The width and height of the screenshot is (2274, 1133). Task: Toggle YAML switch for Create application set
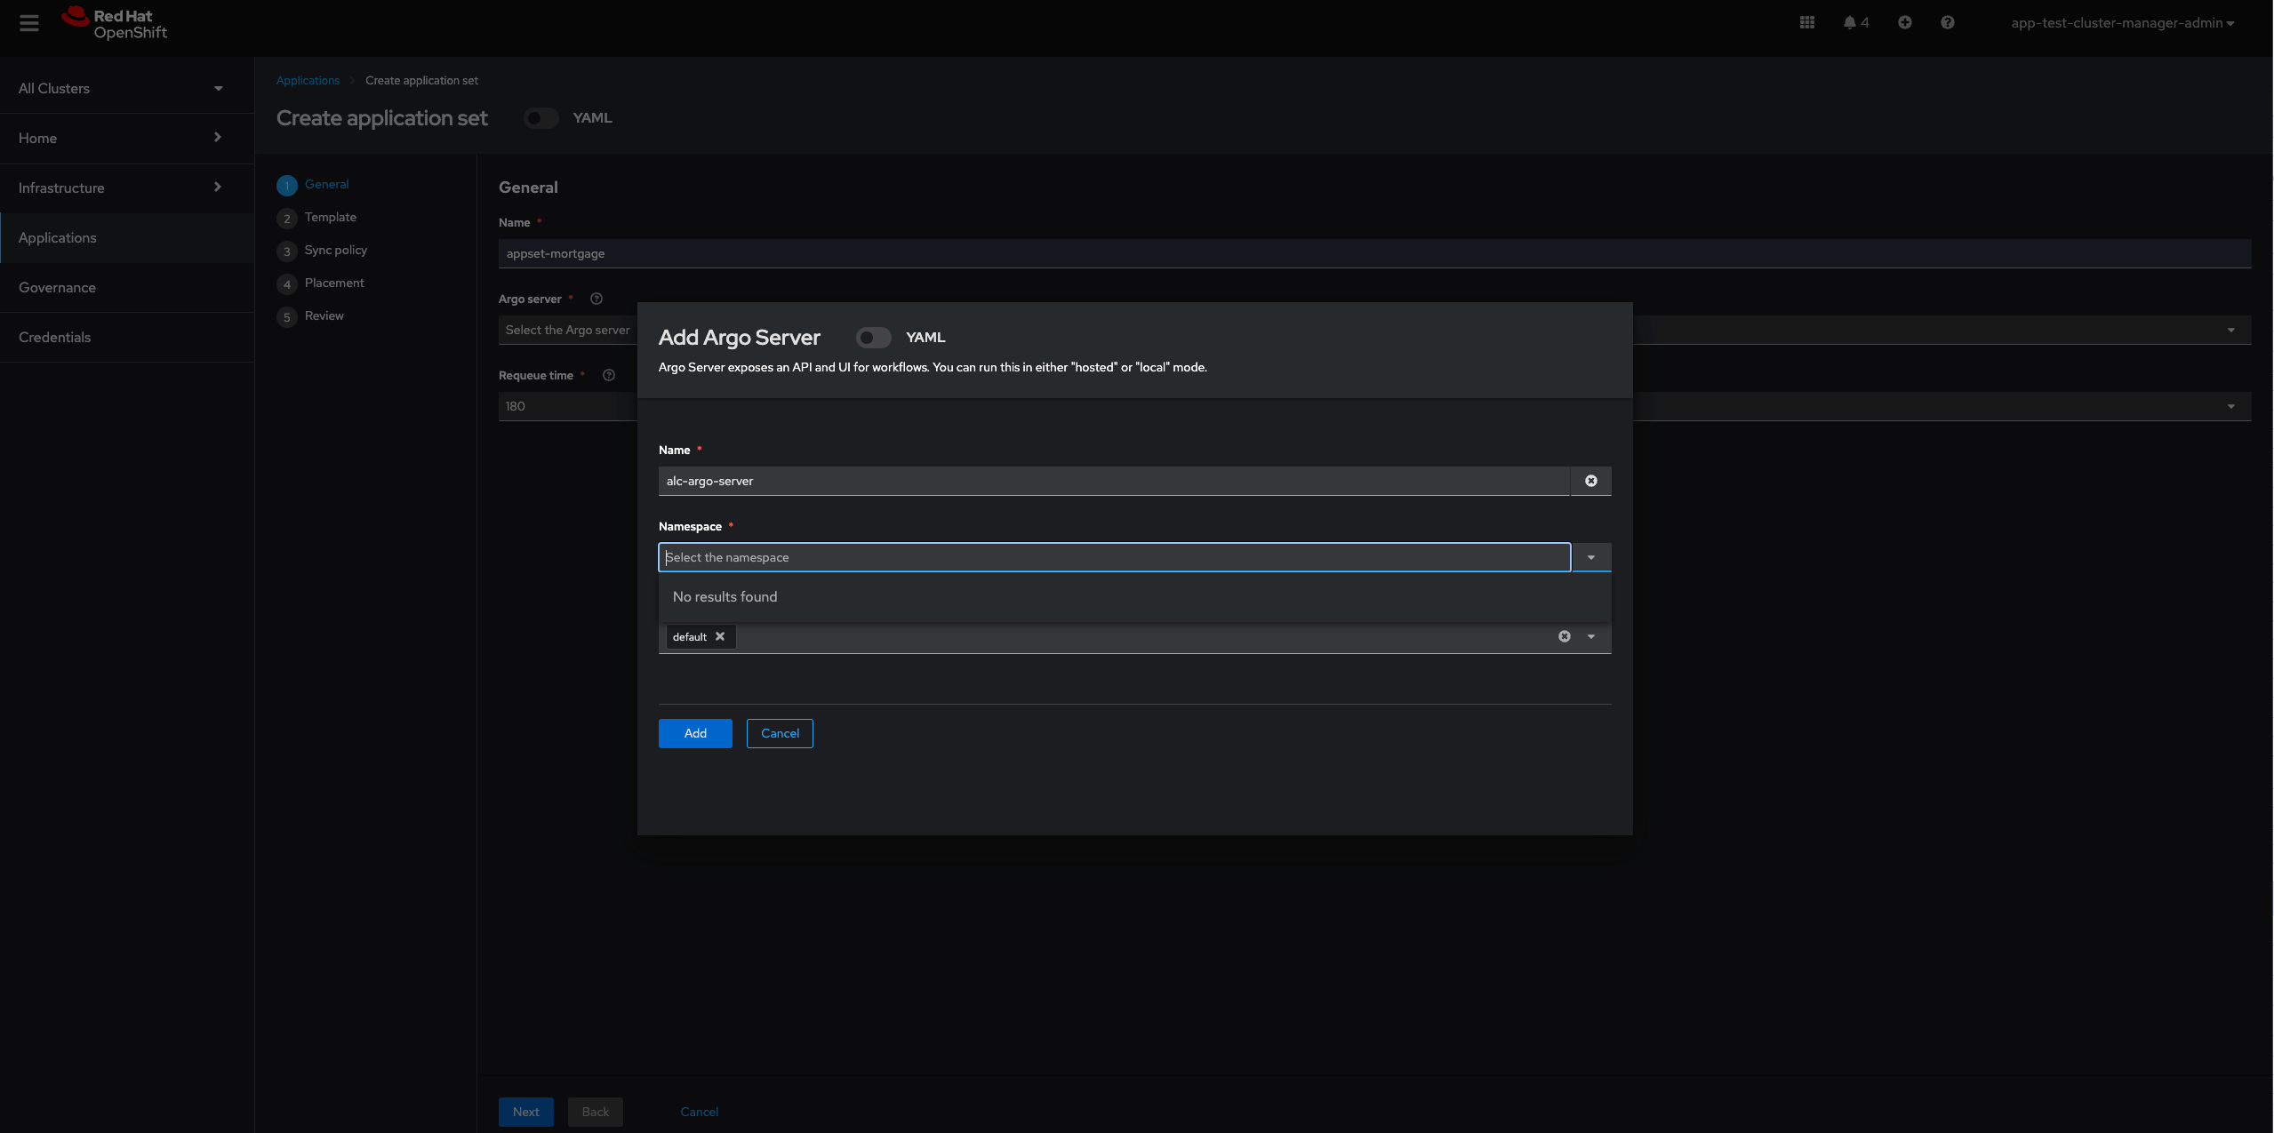pos(540,118)
